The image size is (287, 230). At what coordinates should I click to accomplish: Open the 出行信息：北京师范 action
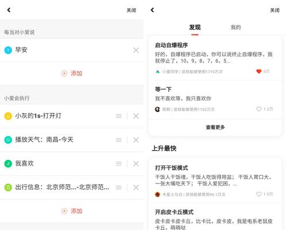tap(62, 187)
